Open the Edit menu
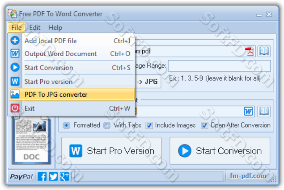This screenshot has width=284, height=190. 35,28
